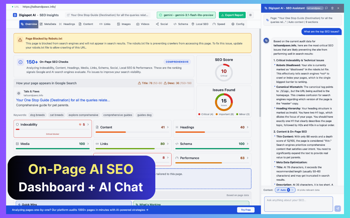Expand the card scoring 8 chevron
The height and width of the screenshot is (218, 350).
pos(168,158)
